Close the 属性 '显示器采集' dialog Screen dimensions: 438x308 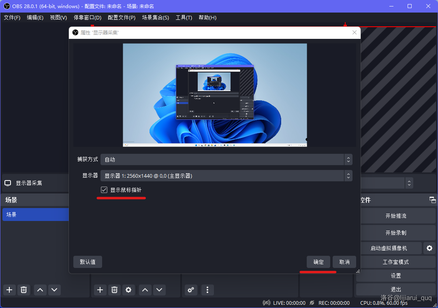click(355, 32)
